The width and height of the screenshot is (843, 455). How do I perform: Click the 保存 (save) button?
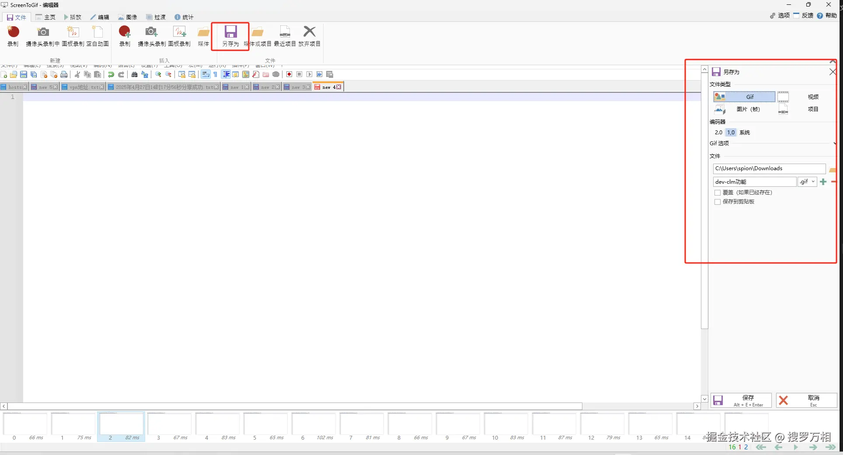tap(741, 400)
